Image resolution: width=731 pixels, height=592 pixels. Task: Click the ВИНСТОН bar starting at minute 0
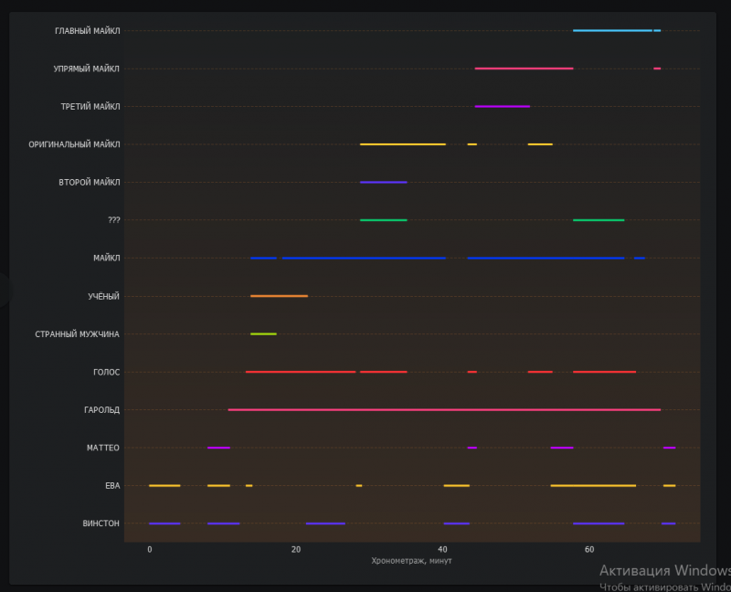pyautogui.click(x=164, y=523)
